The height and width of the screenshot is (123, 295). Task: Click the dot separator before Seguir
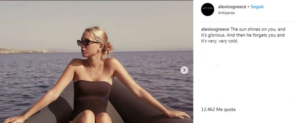[x=249, y=7]
